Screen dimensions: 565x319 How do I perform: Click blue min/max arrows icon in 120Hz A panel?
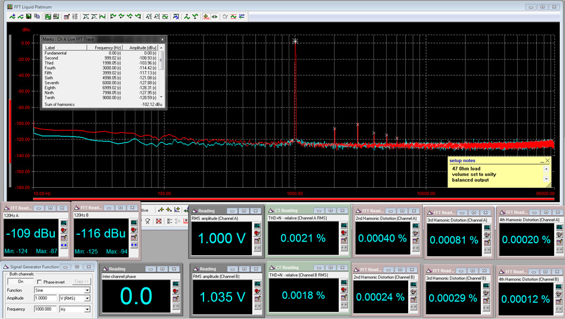pyautogui.click(x=64, y=246)
